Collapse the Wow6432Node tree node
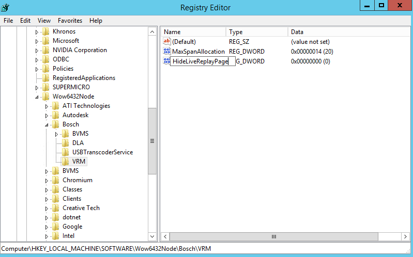413x257 pixels. tap(37, 97)
